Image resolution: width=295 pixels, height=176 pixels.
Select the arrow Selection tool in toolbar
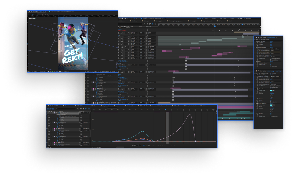pos(142,18)
